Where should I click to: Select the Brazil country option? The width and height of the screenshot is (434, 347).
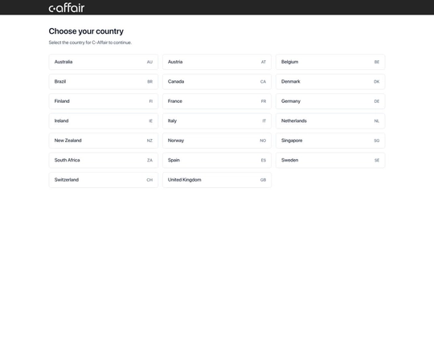tap(104, 81)
